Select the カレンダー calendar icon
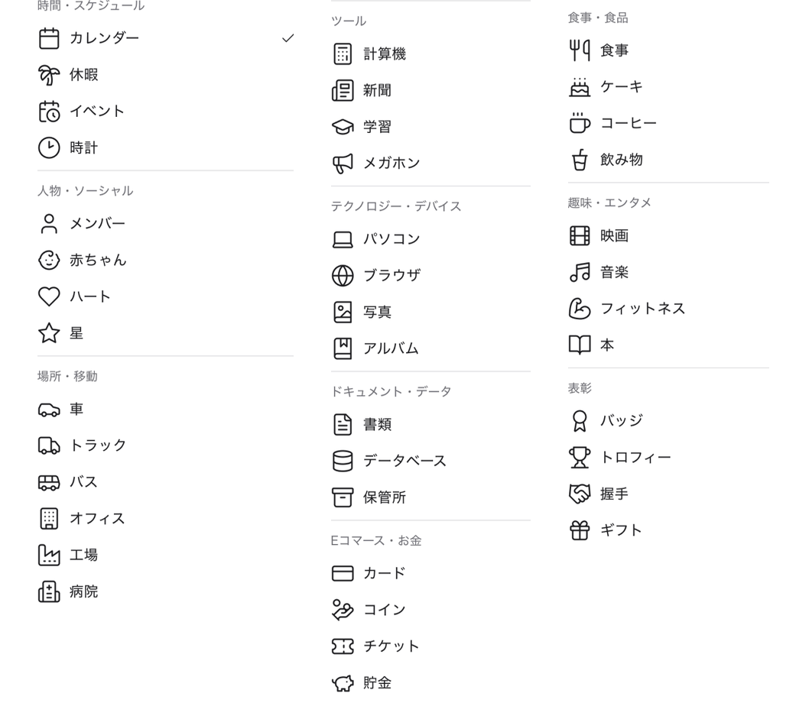 [49, 39]
